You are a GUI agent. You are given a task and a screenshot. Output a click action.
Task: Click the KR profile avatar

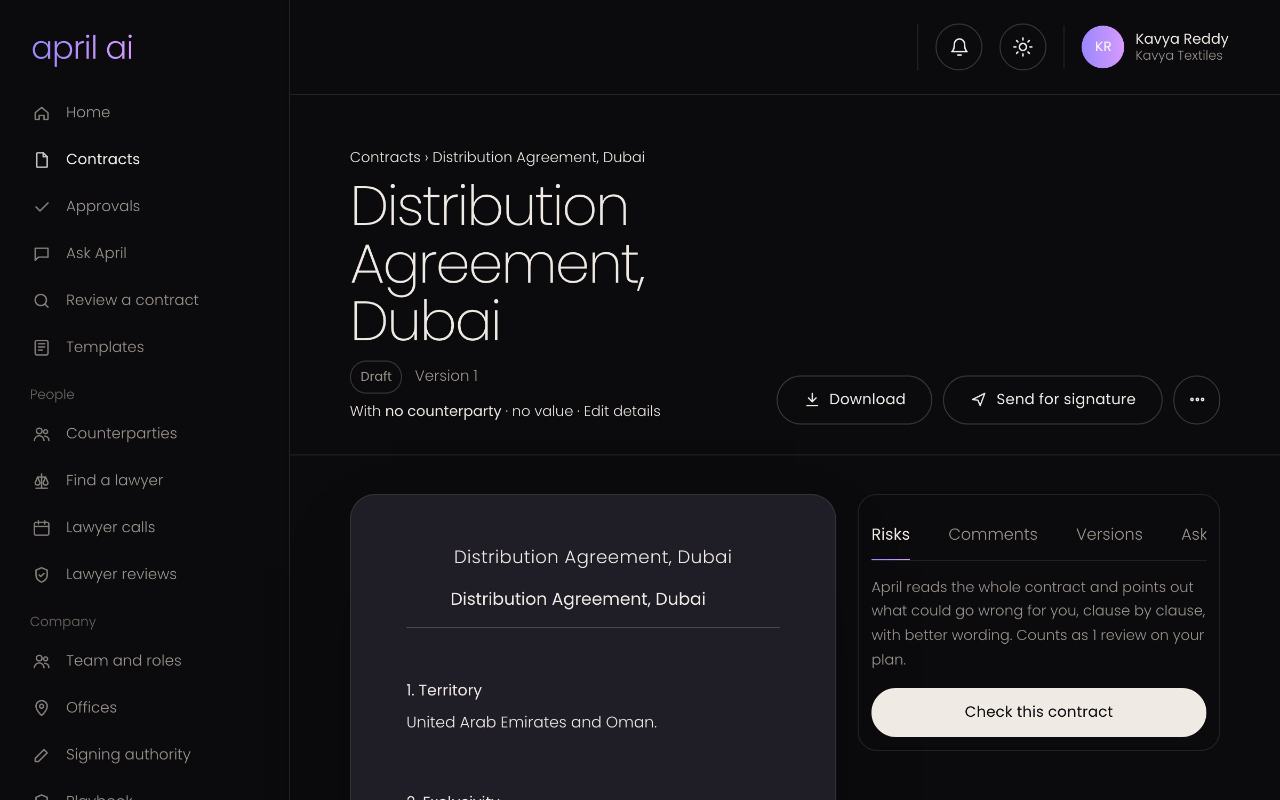click(1102, 47)
